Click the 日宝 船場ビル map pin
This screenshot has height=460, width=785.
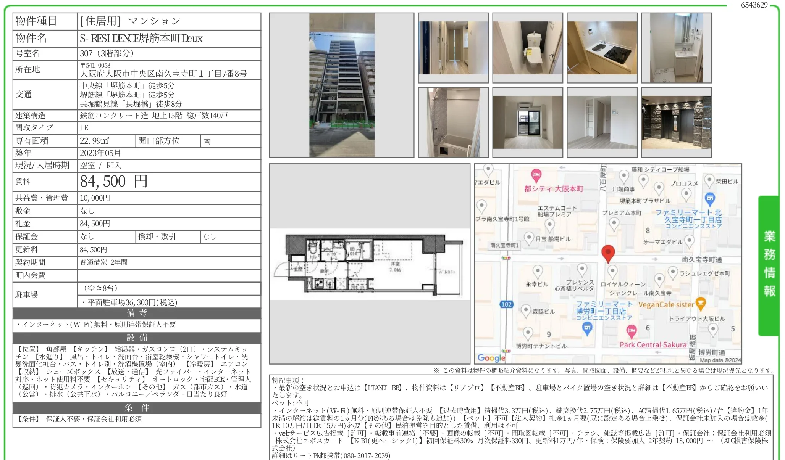(529, 238)
